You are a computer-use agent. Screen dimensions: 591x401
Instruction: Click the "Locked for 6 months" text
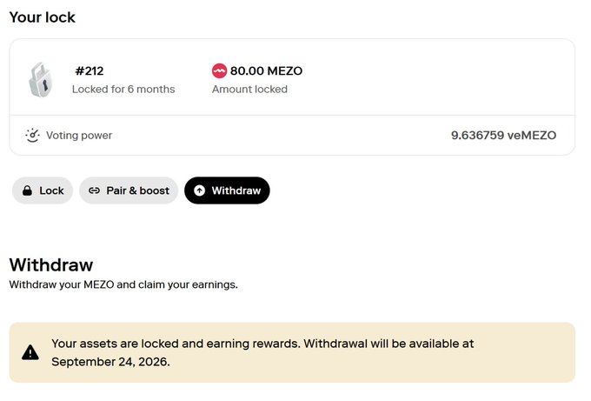pyautogui.click(x=123, y=89)
